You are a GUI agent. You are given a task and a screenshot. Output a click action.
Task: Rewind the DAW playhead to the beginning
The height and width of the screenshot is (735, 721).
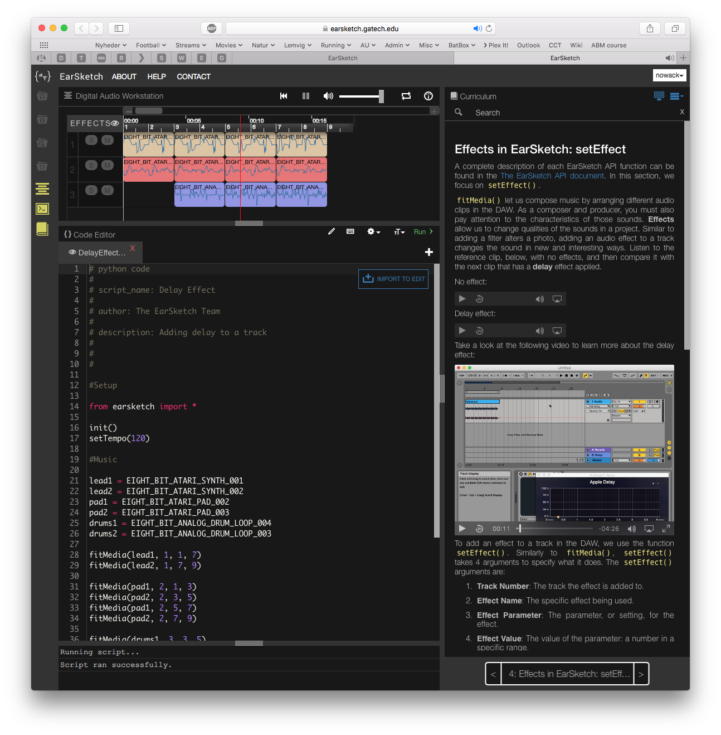284,96
